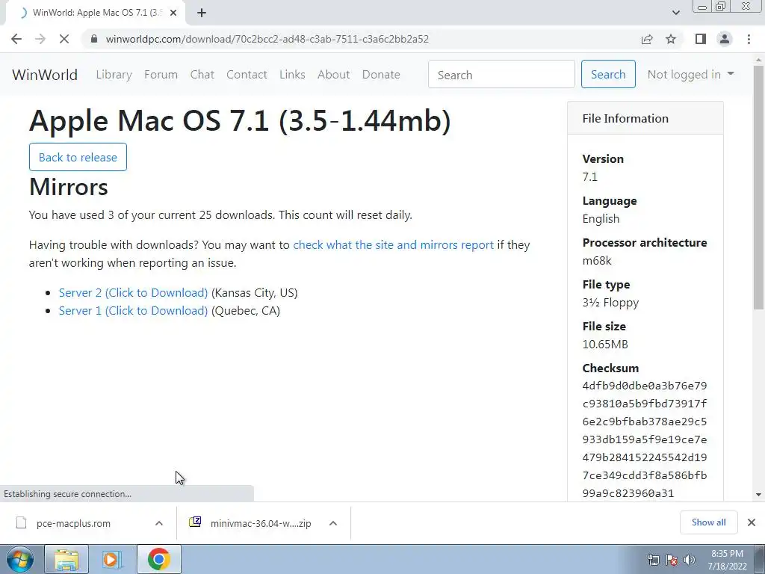
Task: Download from Server 1 Quebec
Action: pos(133,311)
